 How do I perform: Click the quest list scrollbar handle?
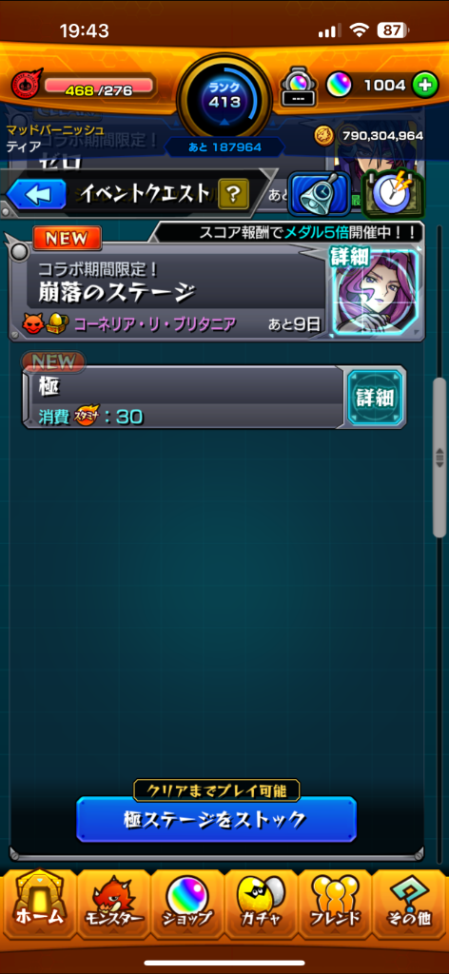(439, 457)
